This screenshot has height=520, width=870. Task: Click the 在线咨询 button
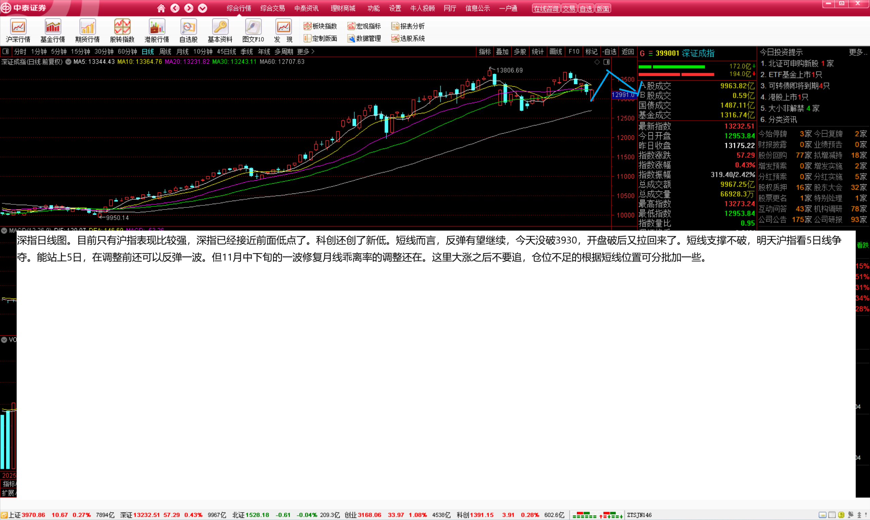pyautogui.click(x=546, y=9)
